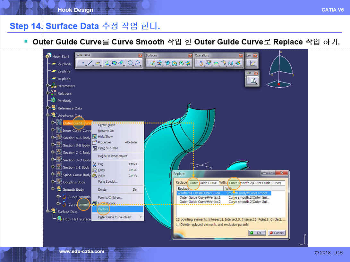
Task: Open the Outer Guide Curve object submenu
Action: pyautogui.click(x=118, y=217)
